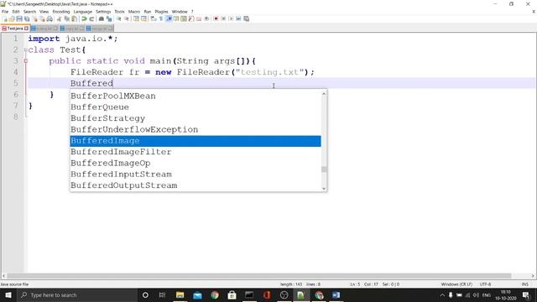Choose BufferedImage in autocomplete list
This screenshot has height=302, width=537.
pyautogui.click(x=196, y=141)
